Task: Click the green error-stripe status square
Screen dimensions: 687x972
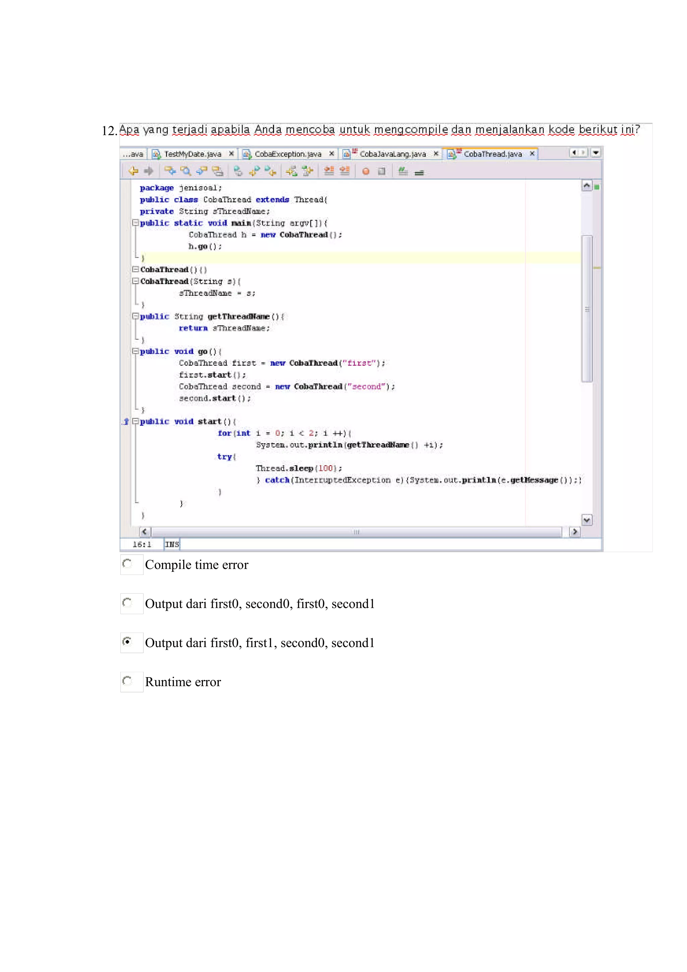Action: coord(596,187)
